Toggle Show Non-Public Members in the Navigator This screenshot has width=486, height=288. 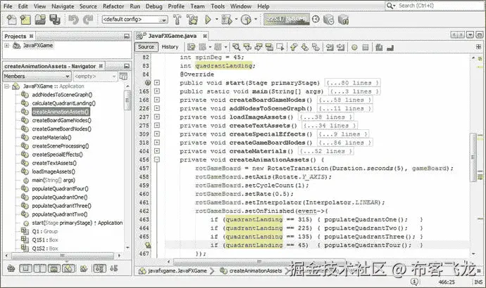[54, 268]
